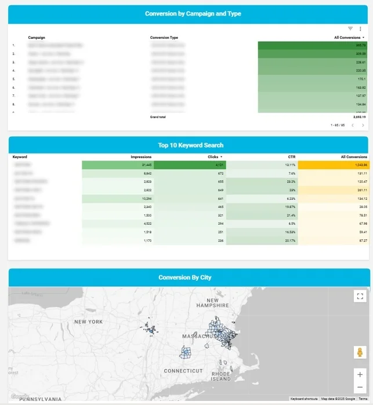Screen dimensions: 373x405
Task: Sort by All Conversions dropdown arrow
Action: [364, 38]
